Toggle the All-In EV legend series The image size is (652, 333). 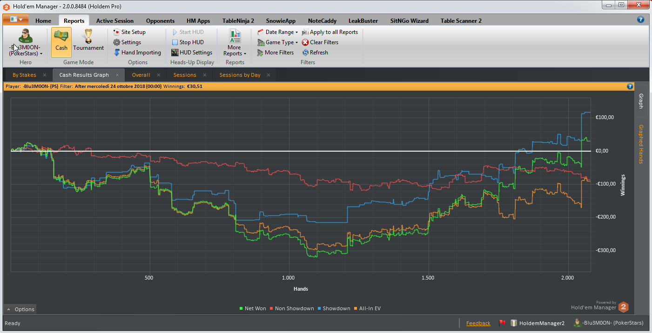(367, 308)
